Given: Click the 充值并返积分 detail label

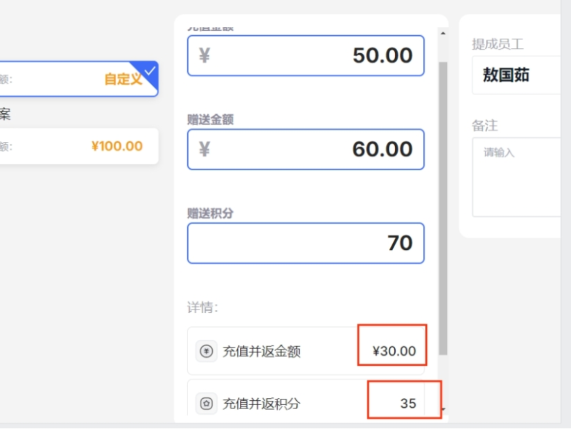Looking at the screenshot, I should 261,404.
